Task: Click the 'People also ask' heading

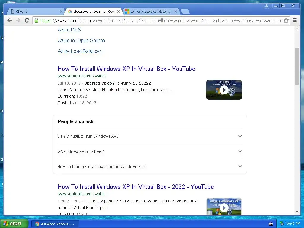Action: [x=76, y=121]
